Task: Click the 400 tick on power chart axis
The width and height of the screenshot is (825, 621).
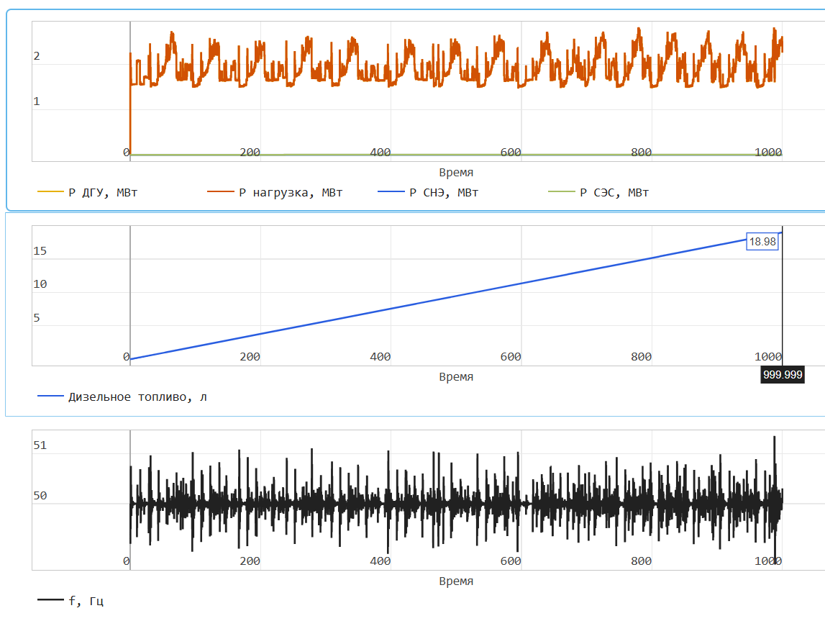Action: [380, 153]
